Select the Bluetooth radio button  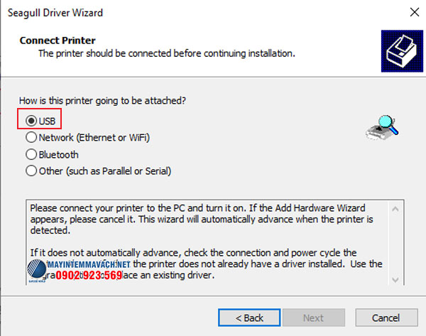(x=31, y=154)
